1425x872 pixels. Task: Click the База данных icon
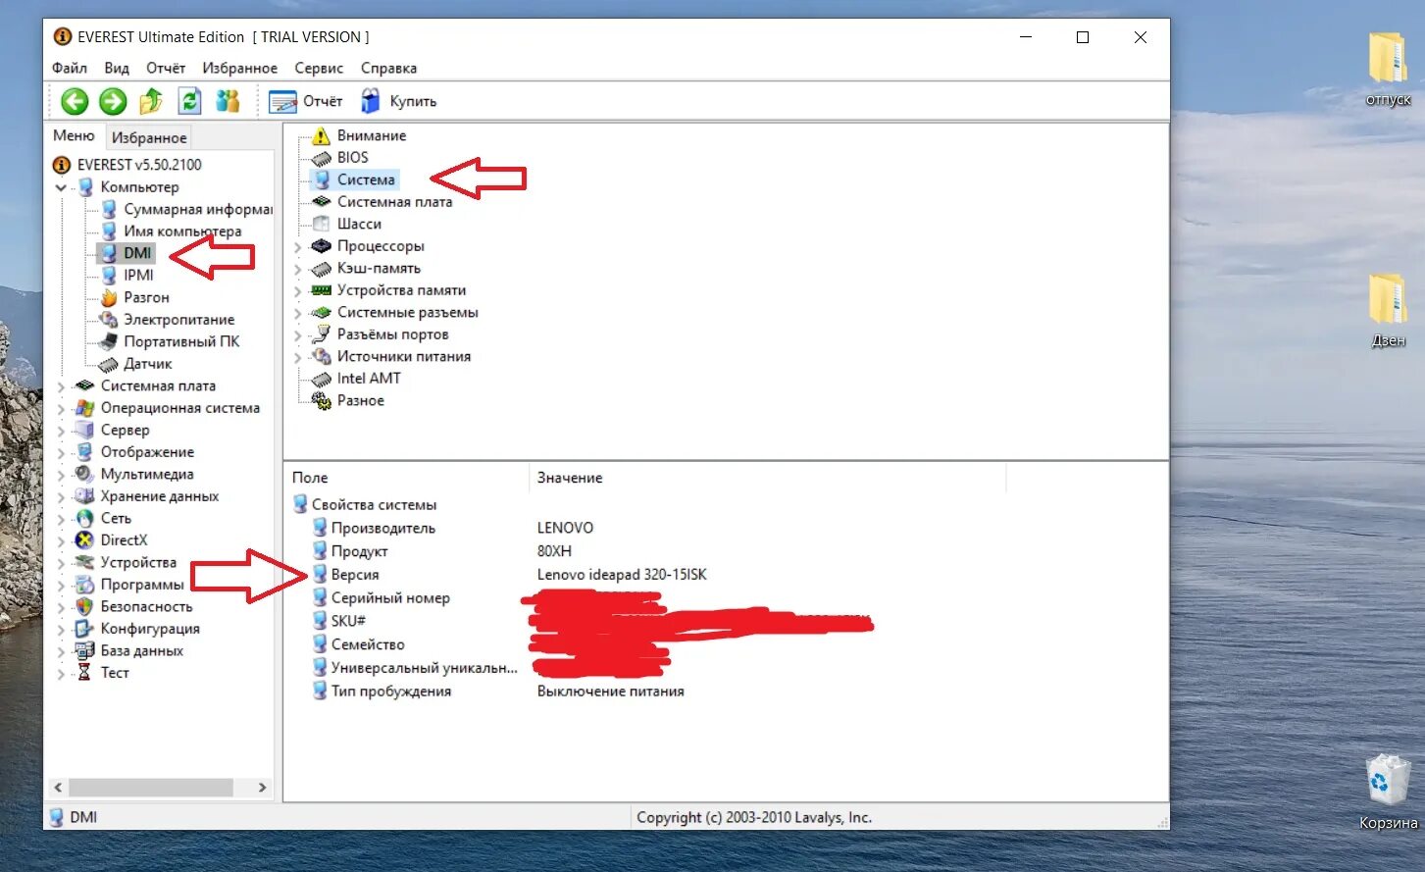85,651
